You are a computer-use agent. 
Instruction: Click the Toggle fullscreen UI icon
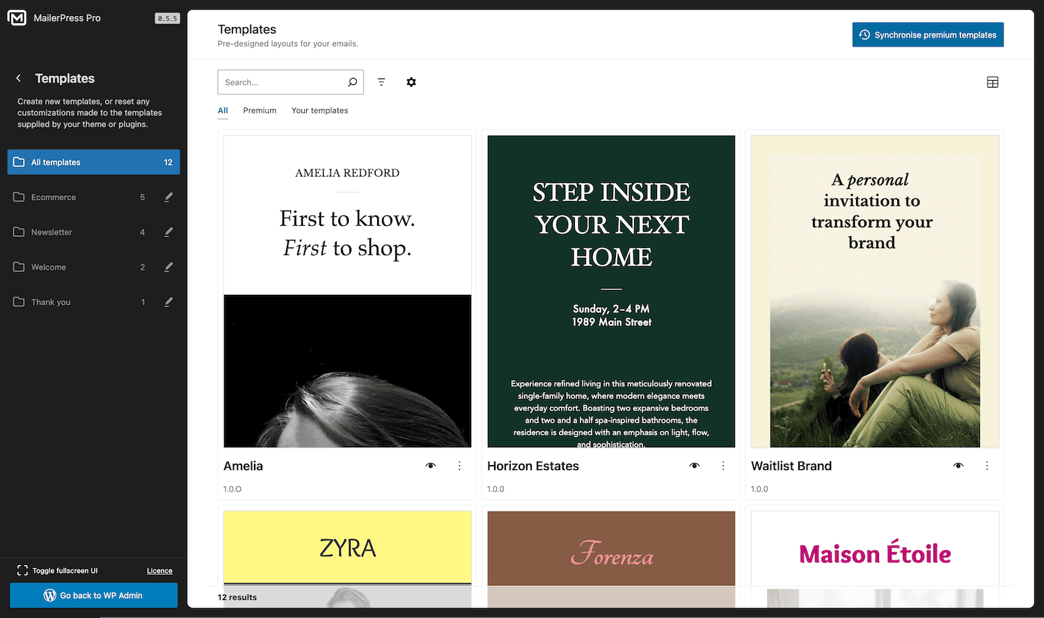[22, 570]
